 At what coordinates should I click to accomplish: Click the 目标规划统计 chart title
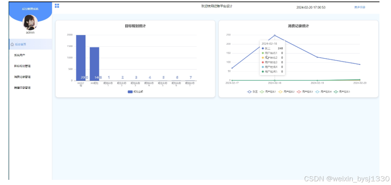coord(135,26)
